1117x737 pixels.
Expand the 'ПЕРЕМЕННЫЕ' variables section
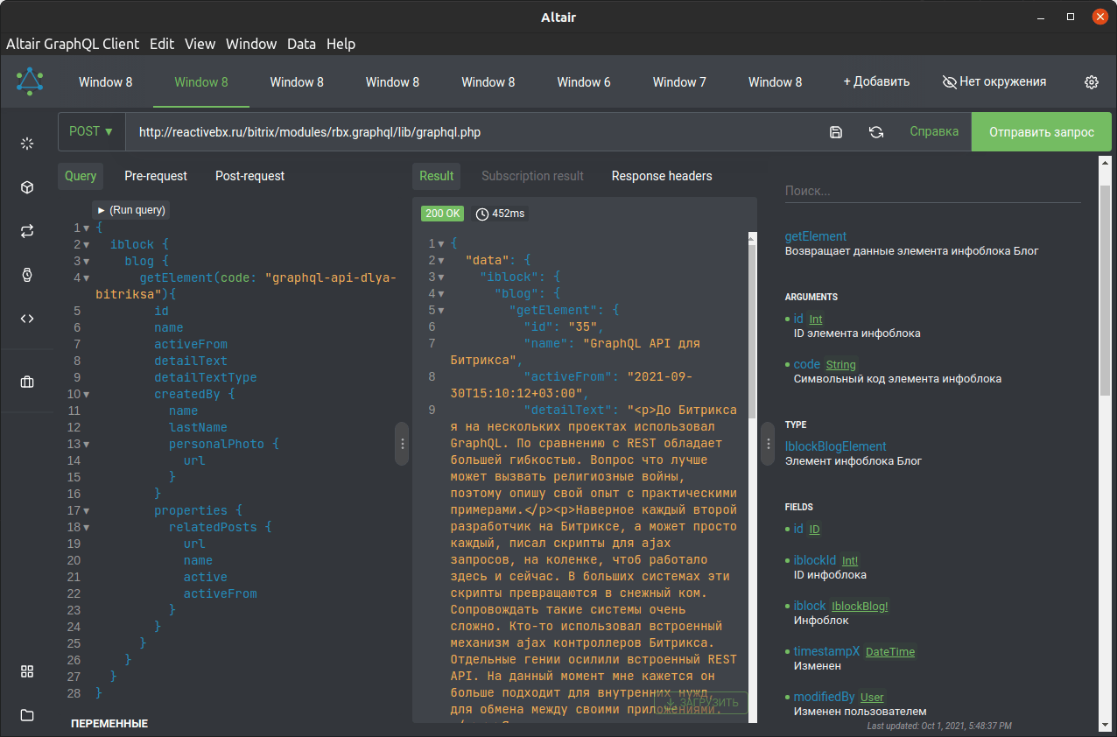pos(109,724)
